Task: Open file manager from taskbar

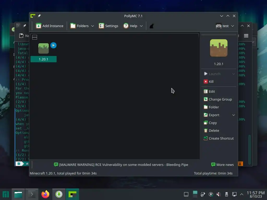Action: [x=18, y=194]
